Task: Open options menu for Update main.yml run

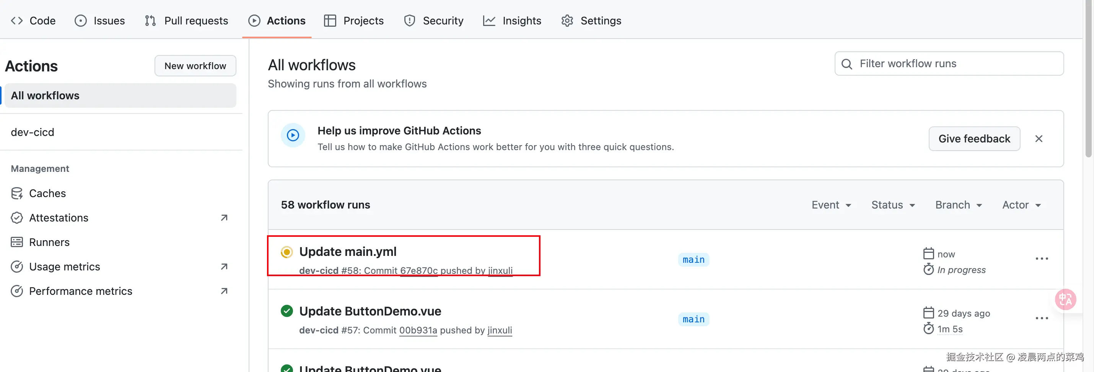Action: (x=1041, y=259)
